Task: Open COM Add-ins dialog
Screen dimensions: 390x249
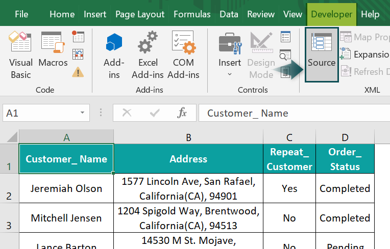Action: pyautogui.click(x=183, y=54)
